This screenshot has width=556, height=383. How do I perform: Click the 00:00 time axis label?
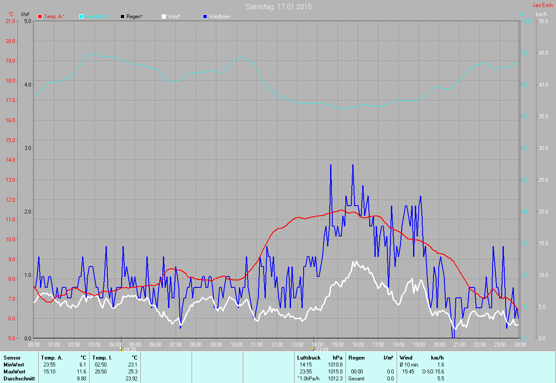tap(34, 345)
